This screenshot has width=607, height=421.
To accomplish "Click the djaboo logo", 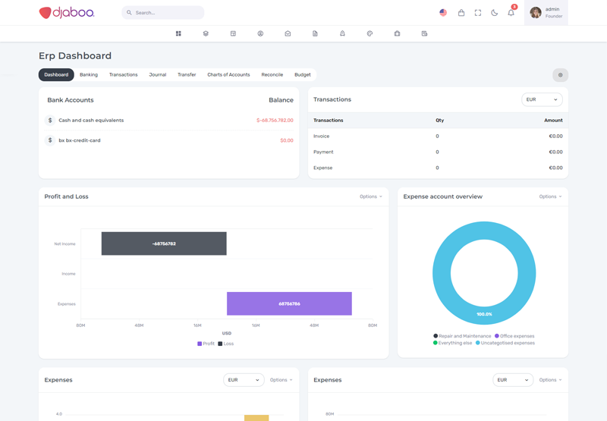I will (67, 12).
